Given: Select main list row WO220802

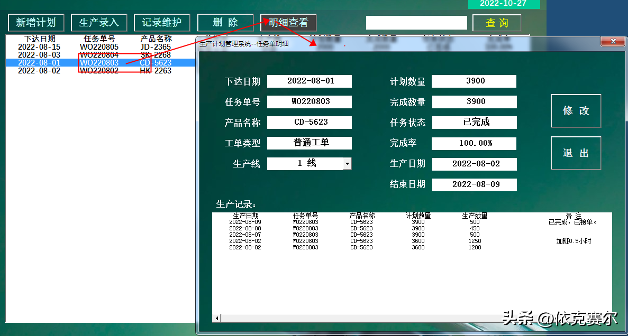Looking at the screenshot, I should pyautogui.click(x=100, y=71).
